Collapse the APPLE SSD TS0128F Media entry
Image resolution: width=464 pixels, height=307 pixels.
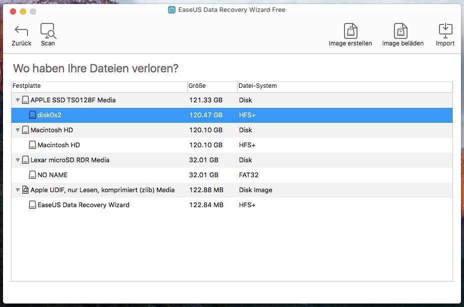[17, 100]
